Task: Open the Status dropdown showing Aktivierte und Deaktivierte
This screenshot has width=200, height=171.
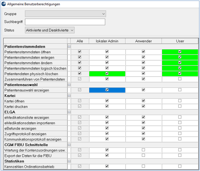Action: pyautogui.click(x=50, y=30)
